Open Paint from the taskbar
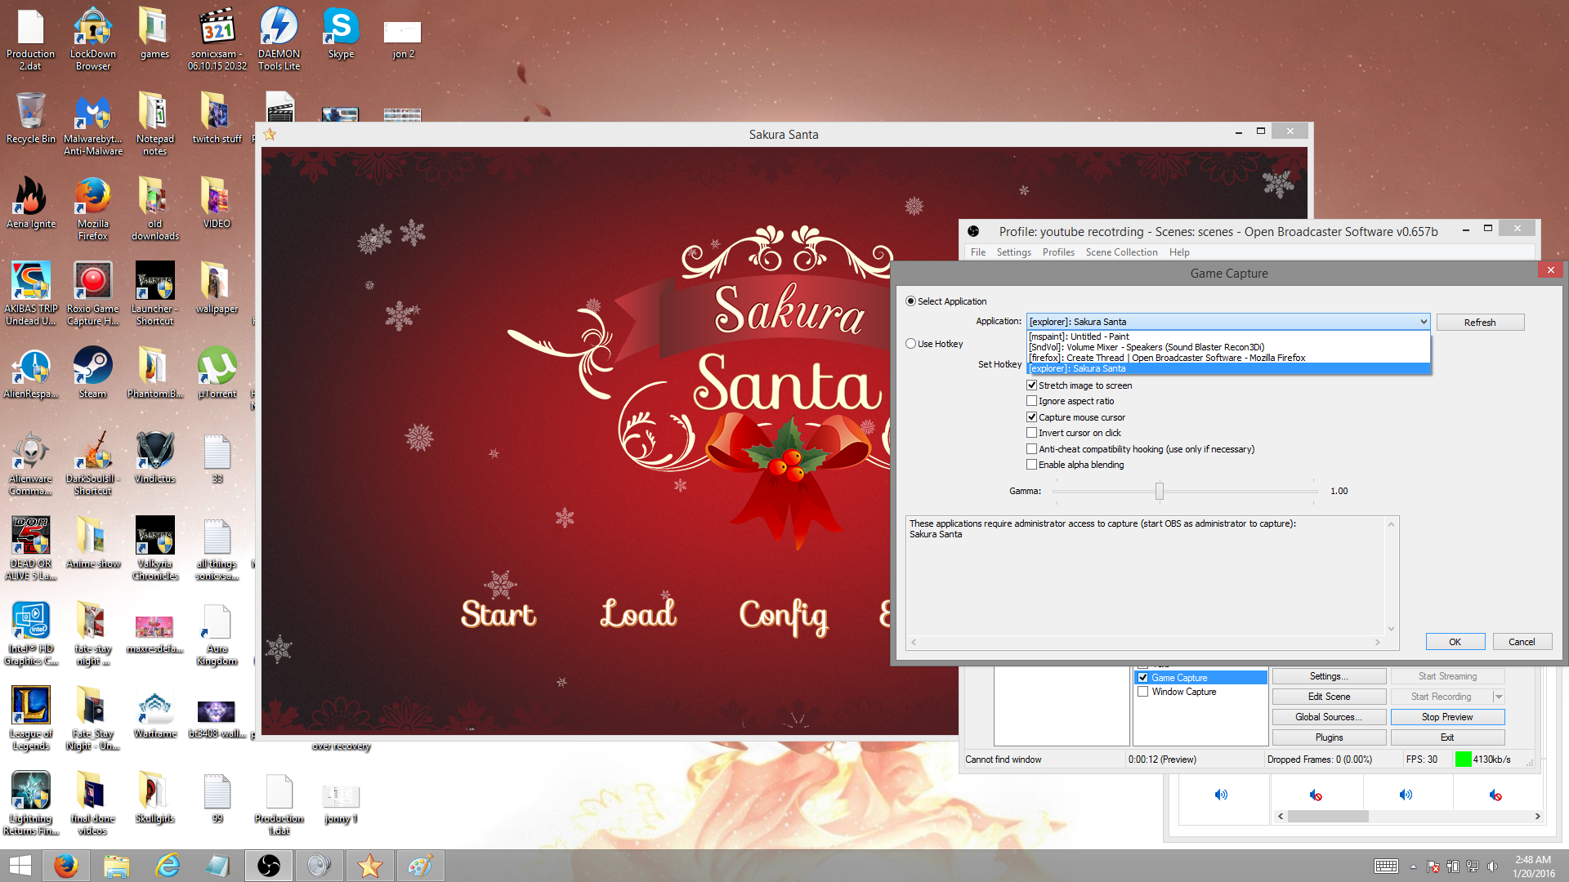This screenshot has width=1569, height=882. click(420, 866)
